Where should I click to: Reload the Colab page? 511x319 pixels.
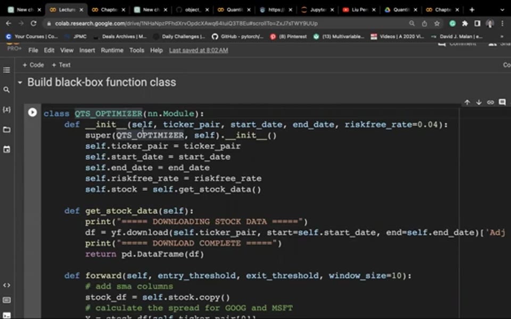[34, 23]
